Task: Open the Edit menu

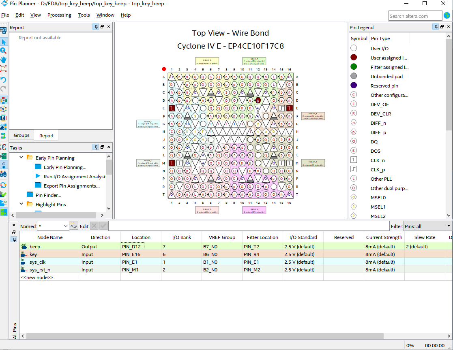Action: (19, 15)
